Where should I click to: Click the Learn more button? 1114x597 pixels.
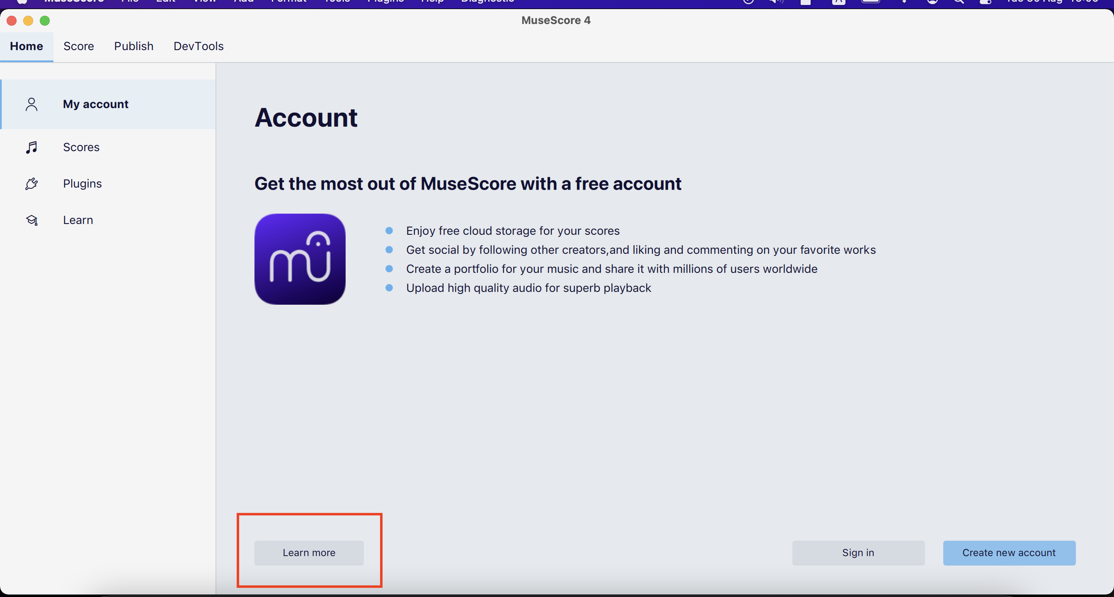point(309,553)
